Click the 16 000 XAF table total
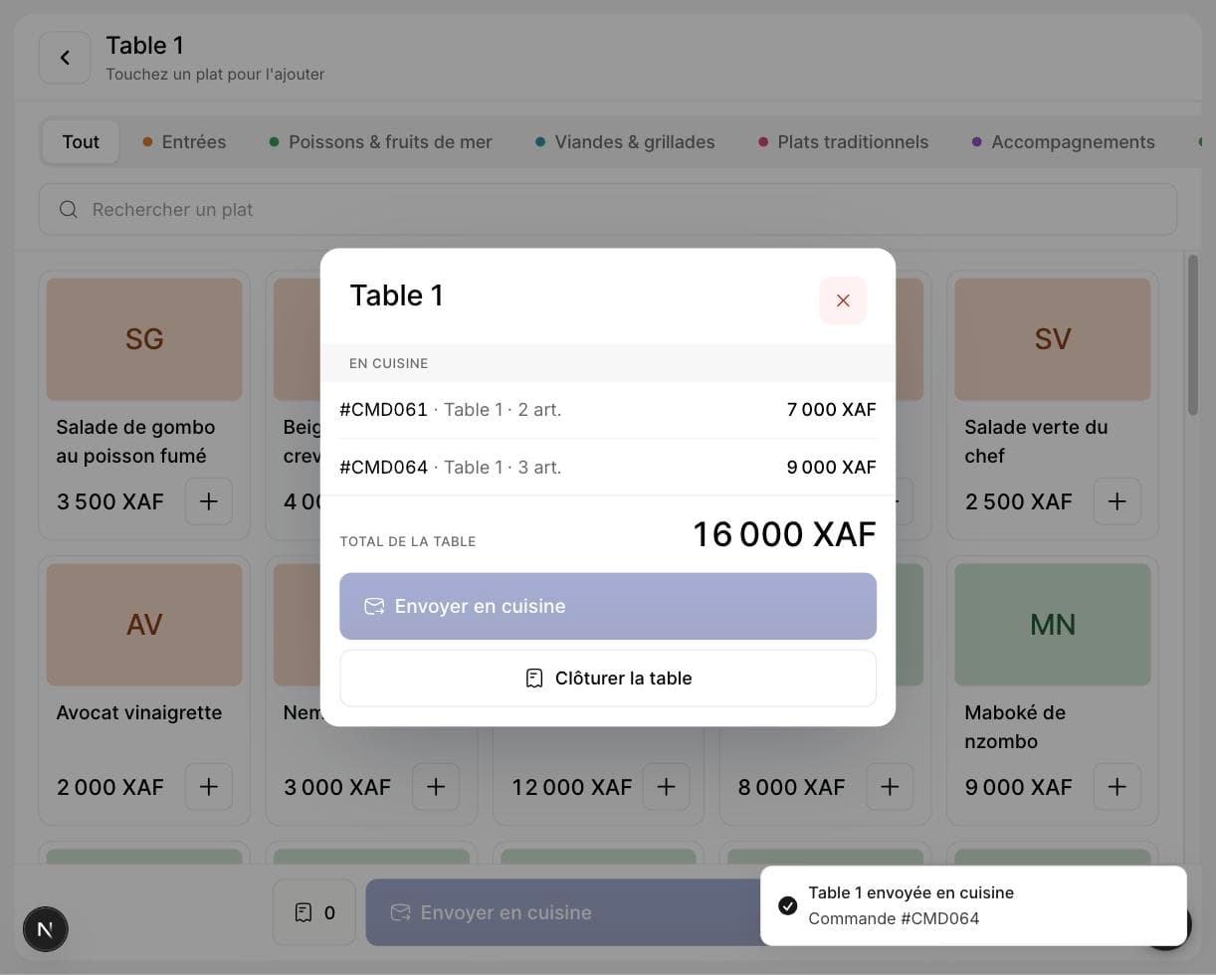 (784, 534)
